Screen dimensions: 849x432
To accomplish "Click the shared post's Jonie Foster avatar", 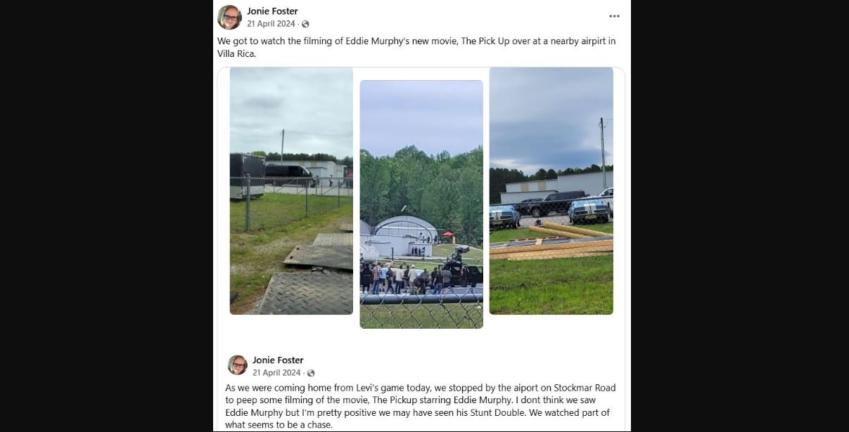I will point(238,365).
